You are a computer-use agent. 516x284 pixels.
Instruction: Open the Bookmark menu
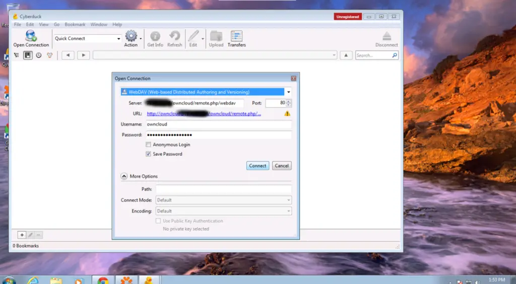point(75,25)
